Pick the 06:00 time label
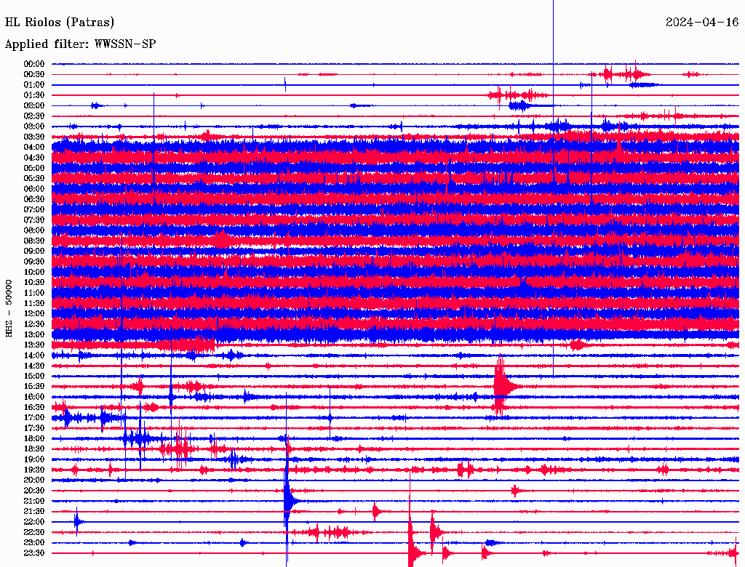Image resolution: width=745 pixels, height=567 pixels. [x=34, y=189]
